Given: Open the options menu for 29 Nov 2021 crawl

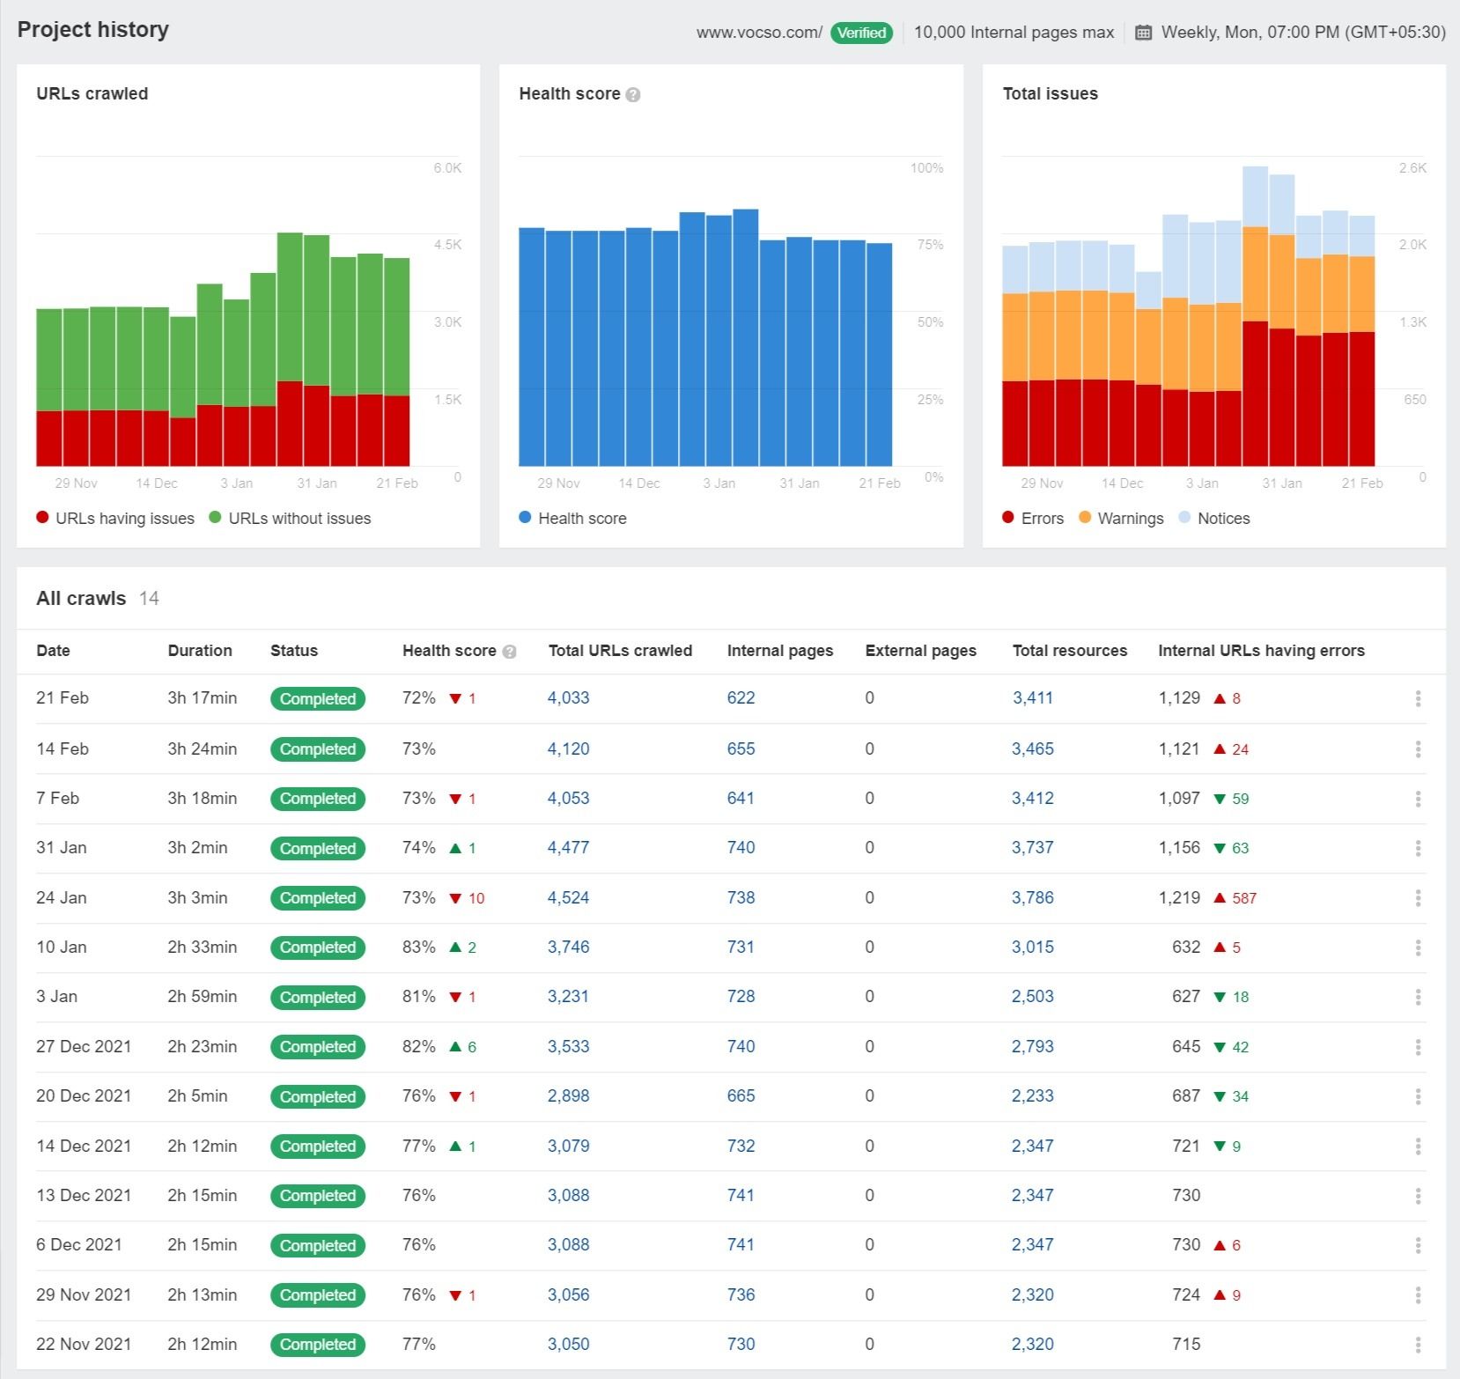Looking at the screenshot, I should point(1417,1295).
